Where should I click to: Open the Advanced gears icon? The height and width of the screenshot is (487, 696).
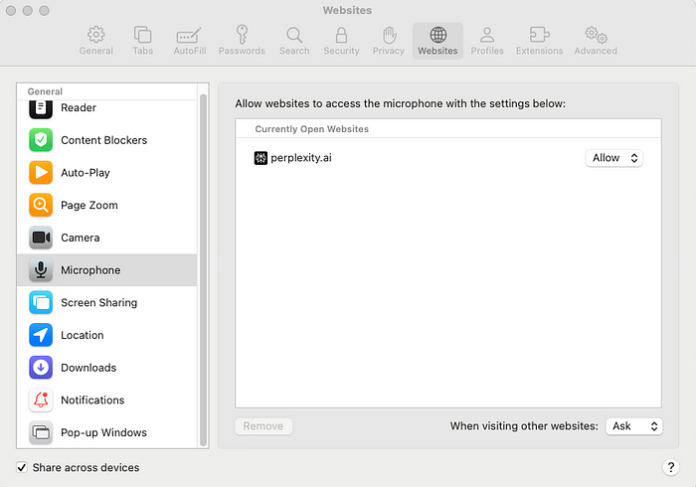(596, 35)
